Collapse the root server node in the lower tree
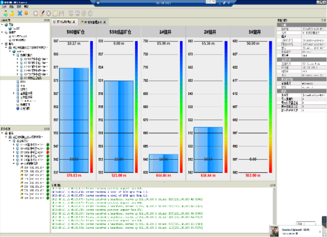Screen dimensions: 327x237 (2, 133)
